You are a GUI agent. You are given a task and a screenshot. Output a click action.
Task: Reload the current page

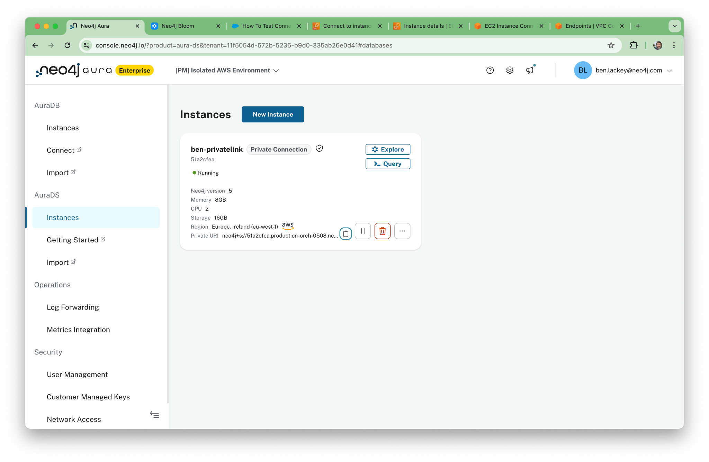tap(68, 45)
